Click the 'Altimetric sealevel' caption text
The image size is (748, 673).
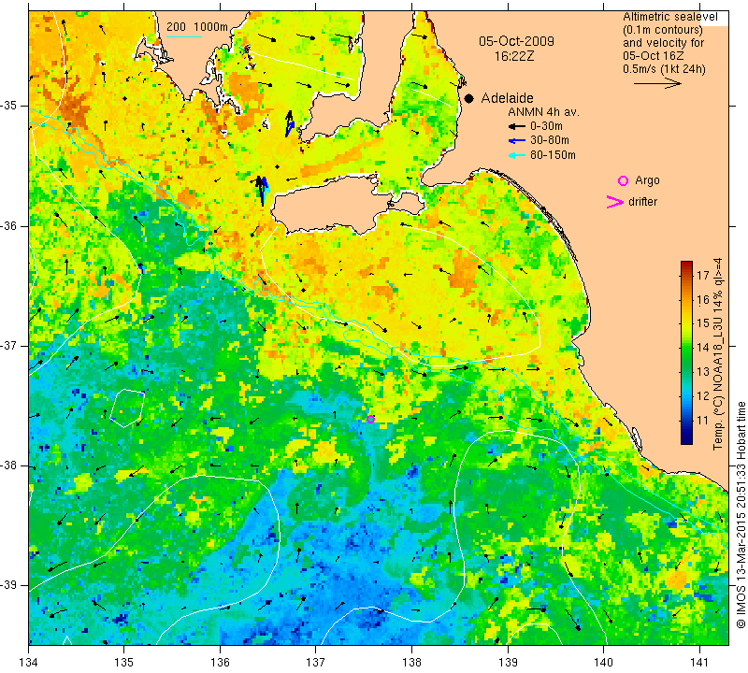coord(669,17)
